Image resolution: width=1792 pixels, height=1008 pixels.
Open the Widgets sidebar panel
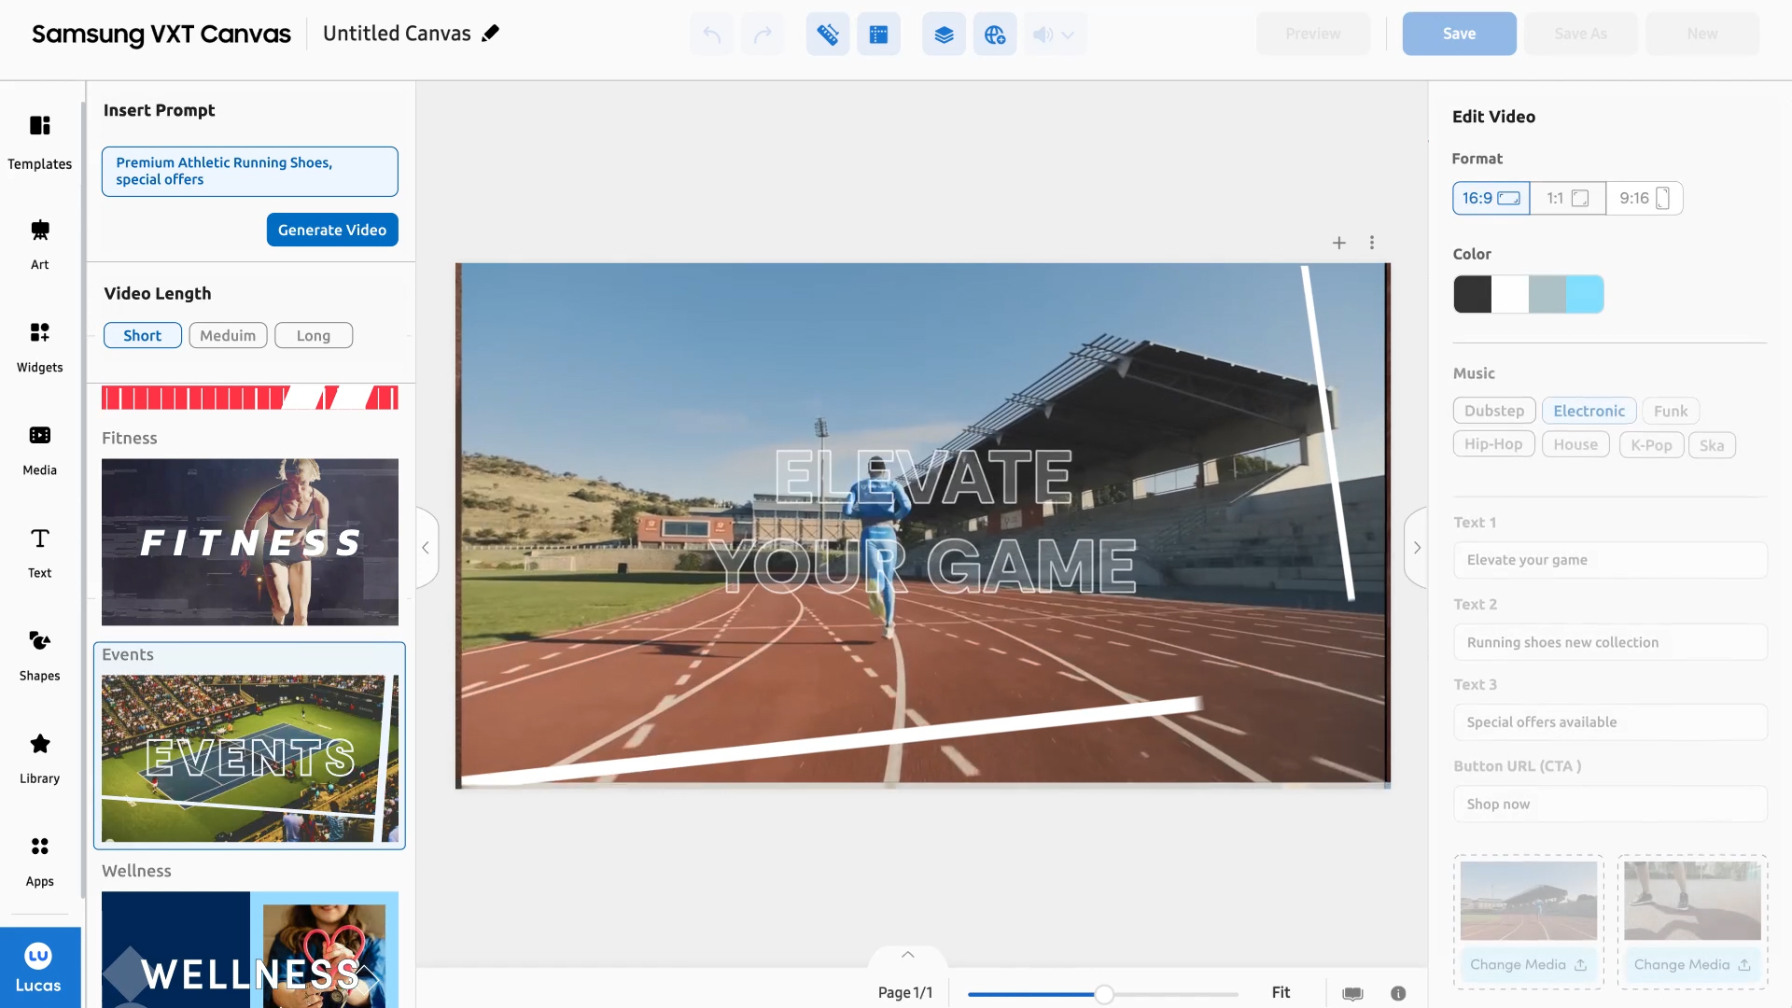point(39,346)
